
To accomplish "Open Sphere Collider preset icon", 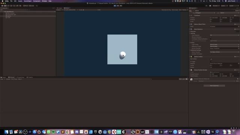I will click(x=237, y=57).
